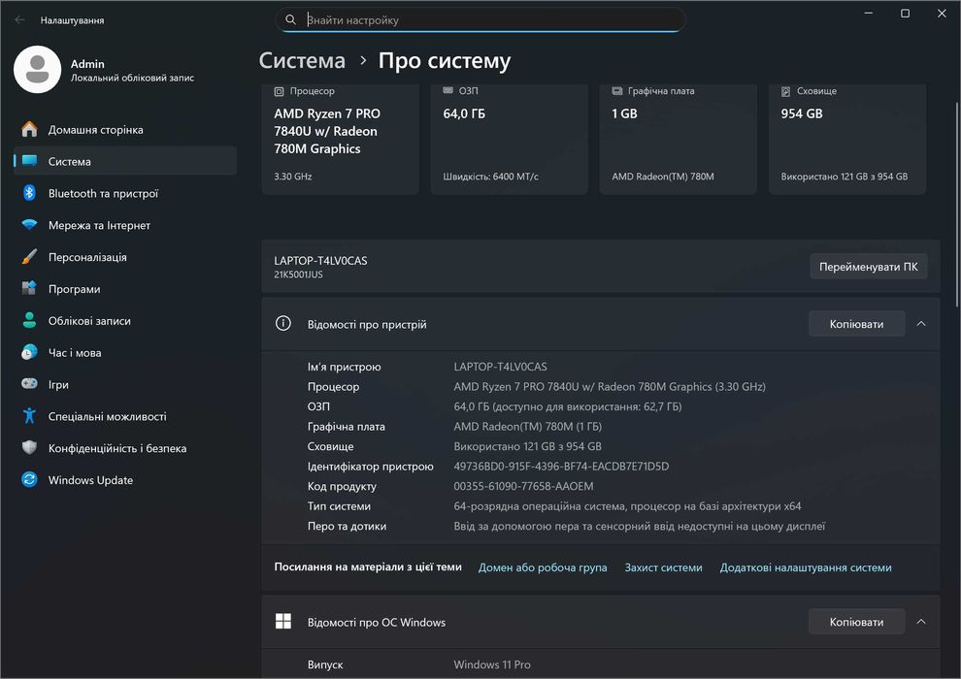Focus the Знайти настройку search field
This screenshot has width=961, height=679.
(x=480, y=19)
